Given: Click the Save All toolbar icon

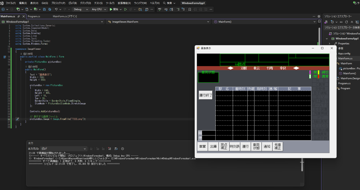Looking at the screenshot, I should [x=49, y=9].
